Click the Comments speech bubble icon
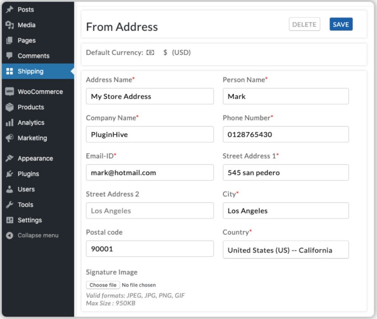This screenshot has width=377, height=319. [9, 56]
